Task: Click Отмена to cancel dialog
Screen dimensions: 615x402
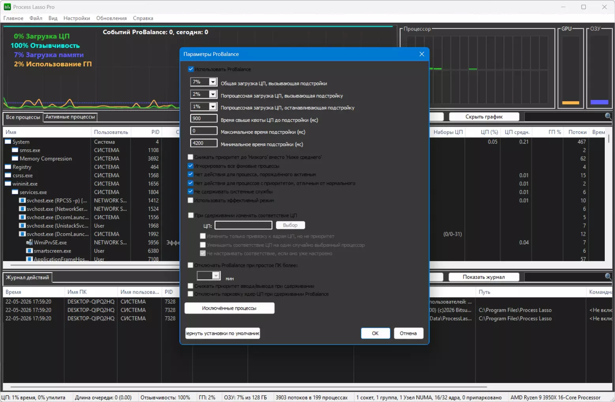Action: pyautogui.click(x=408, y=333)
